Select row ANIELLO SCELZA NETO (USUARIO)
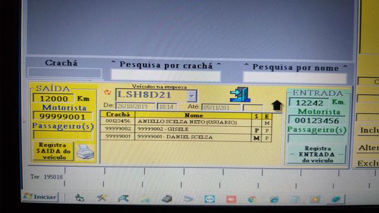 (187, 122)
